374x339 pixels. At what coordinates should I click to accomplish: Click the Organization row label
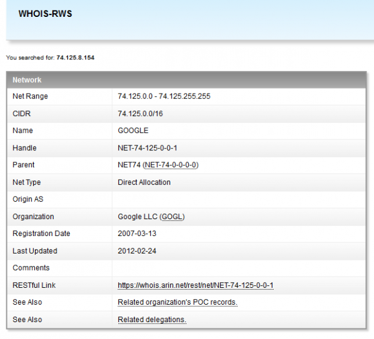click(33, 217)
